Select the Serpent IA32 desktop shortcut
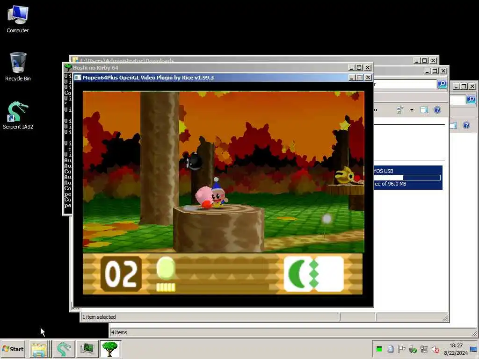The width and height of the screenshot is (479, 359). point(18,115)
